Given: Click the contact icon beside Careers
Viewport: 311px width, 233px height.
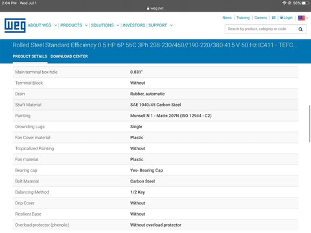Looking at the screenshot, I should (x=273, y=17).
